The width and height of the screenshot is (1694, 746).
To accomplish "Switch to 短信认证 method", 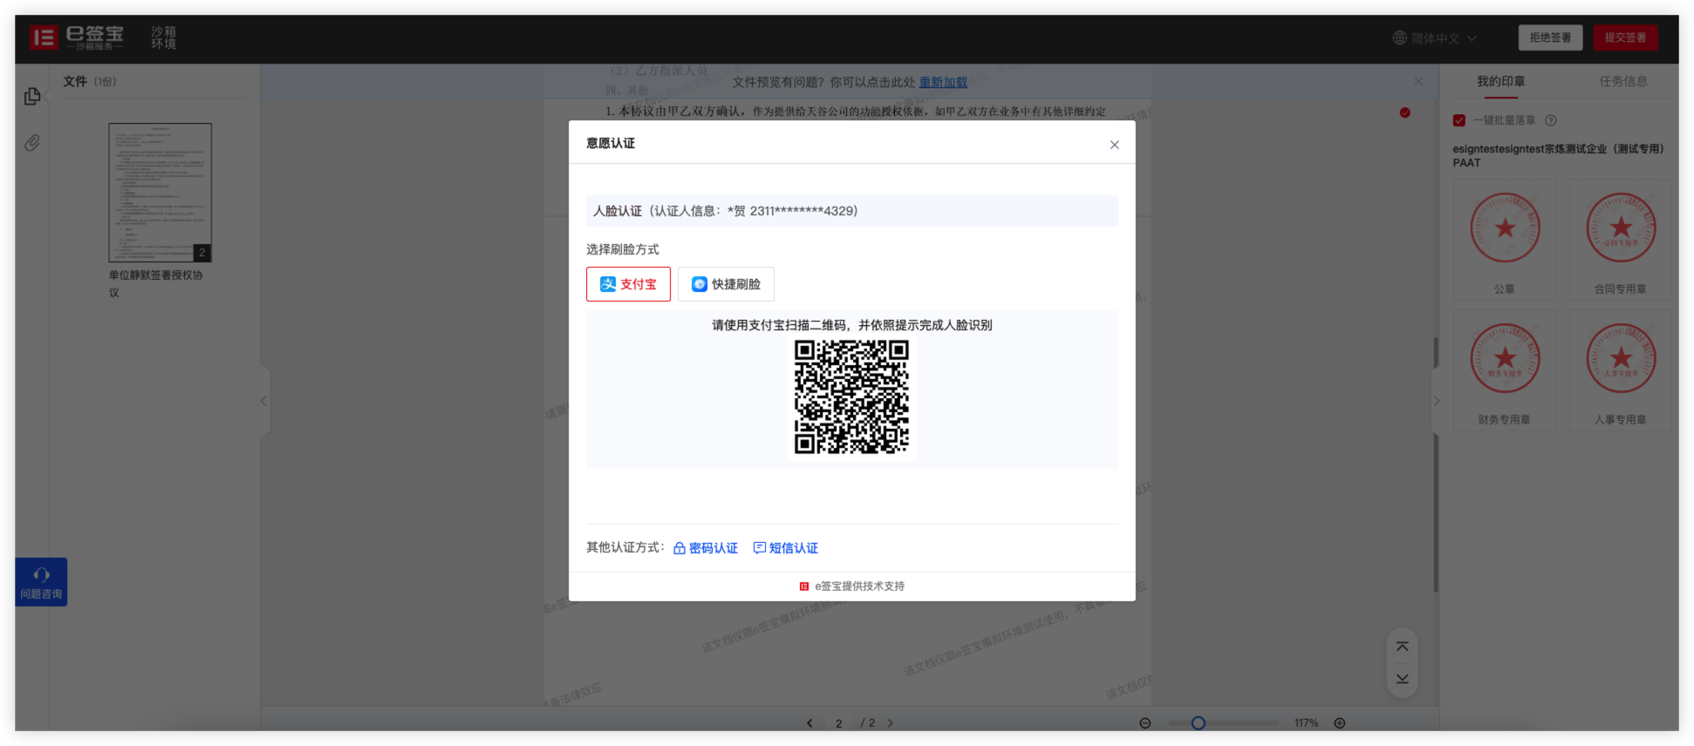I will pyautogui.click(x=786, y=548).
